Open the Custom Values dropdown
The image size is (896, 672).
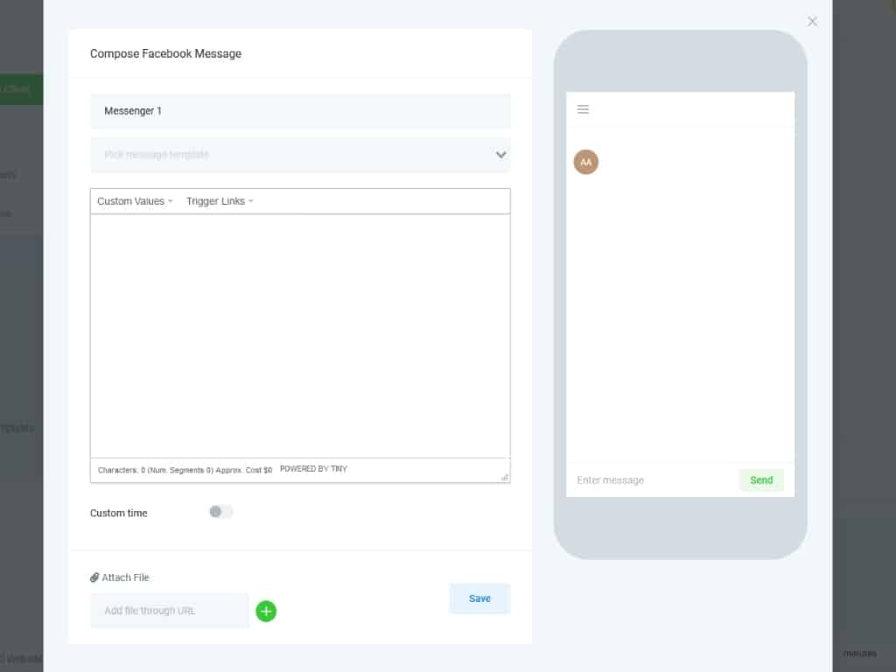pos(135,201)
